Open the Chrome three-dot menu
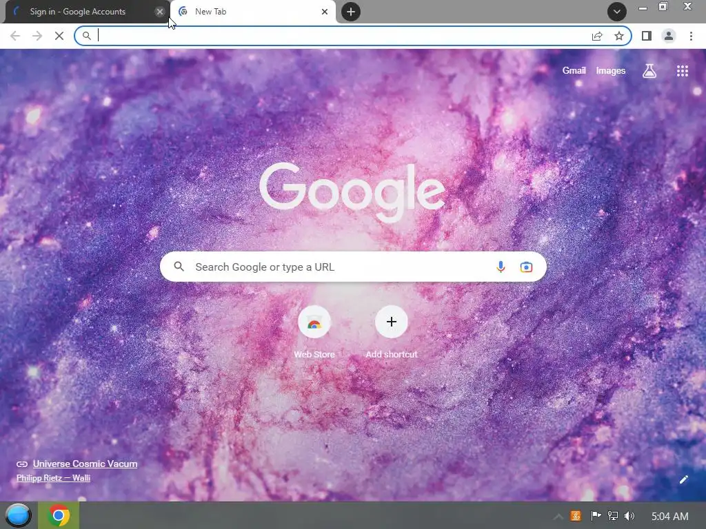This screenshot has height=529, width=706. click(691, 36)
